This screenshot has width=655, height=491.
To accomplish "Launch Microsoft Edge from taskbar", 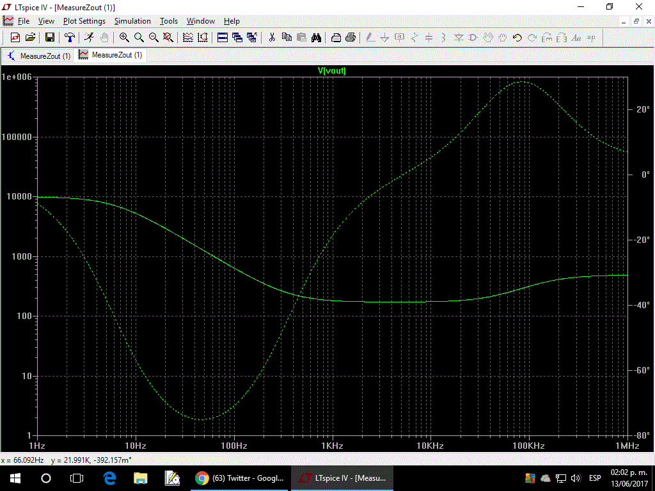I will [x=109, y=478].
